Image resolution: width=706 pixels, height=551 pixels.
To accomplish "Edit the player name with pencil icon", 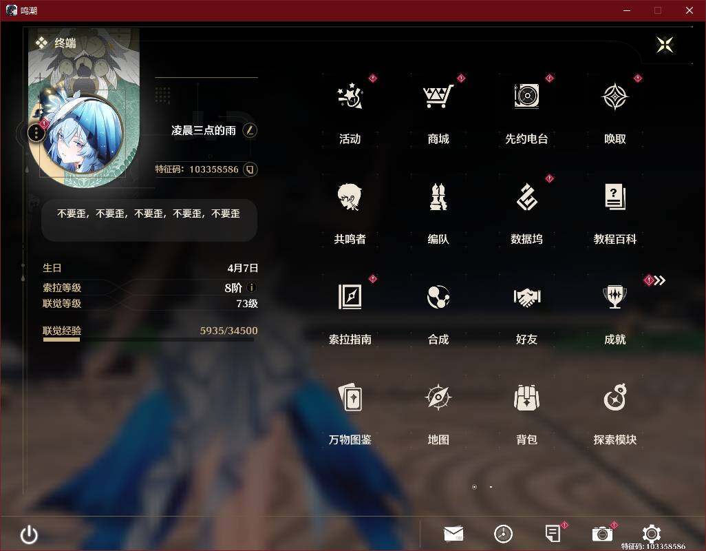I will (x=250, y=131).
